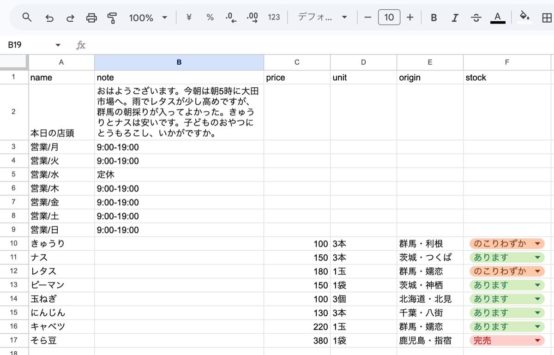The height and width of the screenshot is (355, 554).
Task: Select the そら豆 name cell
Action: click(61, 341)
